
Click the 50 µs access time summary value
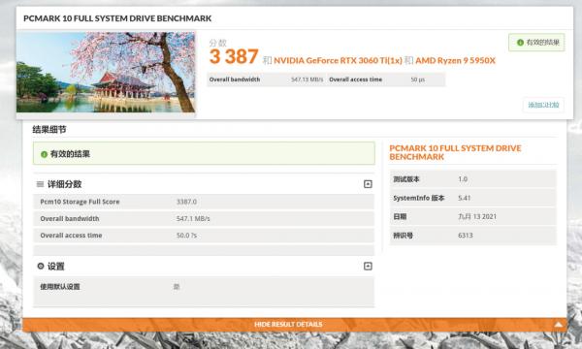(417, 79)
